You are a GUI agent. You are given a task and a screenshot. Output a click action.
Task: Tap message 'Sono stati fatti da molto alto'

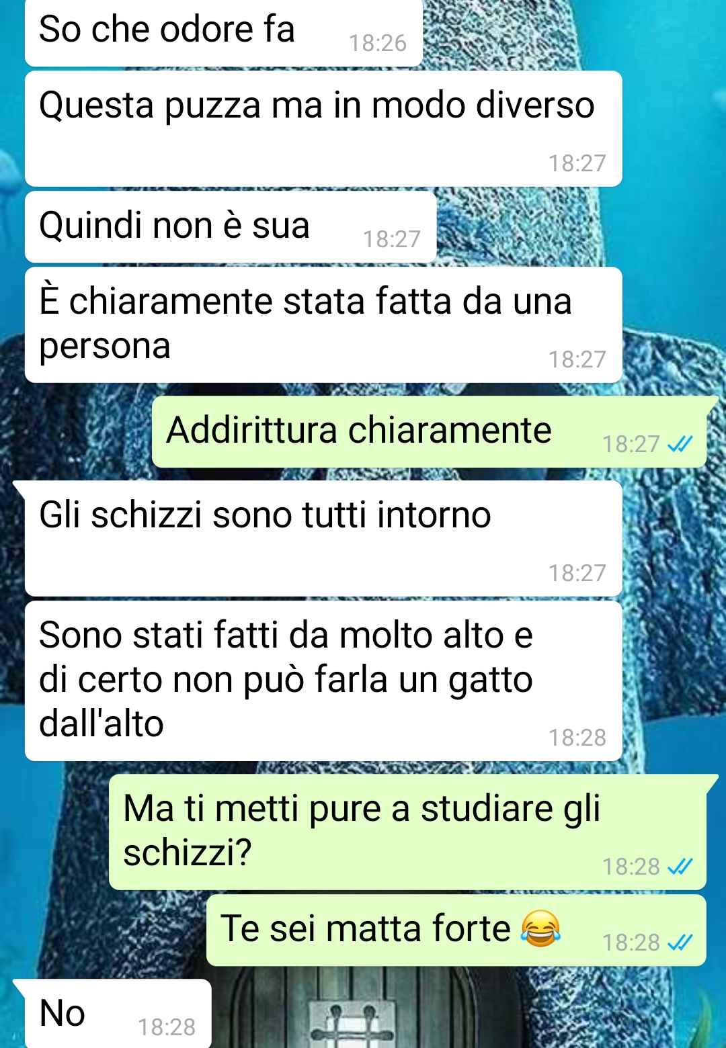pos(323,681)
